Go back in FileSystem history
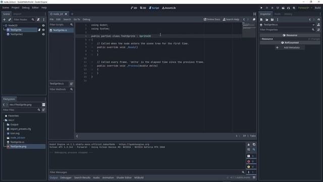This screenshot has width=323, height=182. click(x=4, y=105)
